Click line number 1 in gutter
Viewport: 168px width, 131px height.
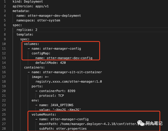coord(5,2)
